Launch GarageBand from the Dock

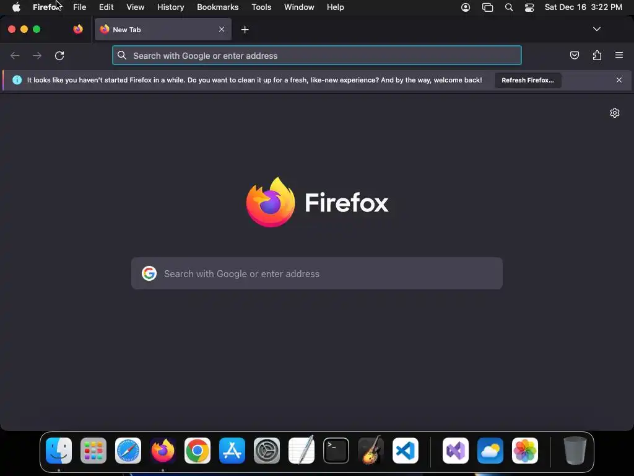click(371, 450)
